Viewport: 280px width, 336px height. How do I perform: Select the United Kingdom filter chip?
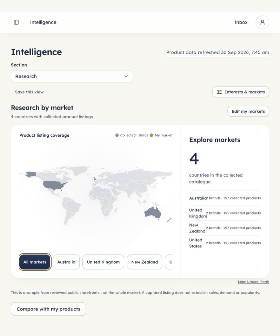tap(103, 262)
